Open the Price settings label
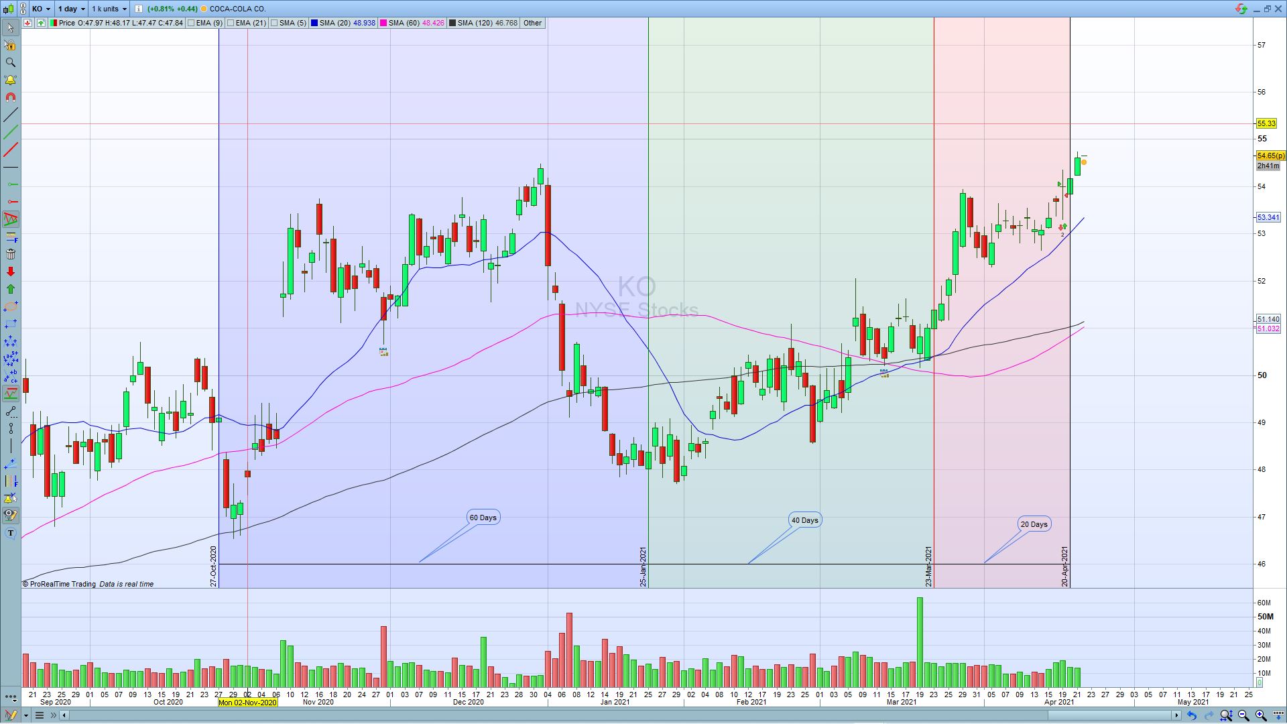The height and width of the screenshot is (724, 1287). 67,23
